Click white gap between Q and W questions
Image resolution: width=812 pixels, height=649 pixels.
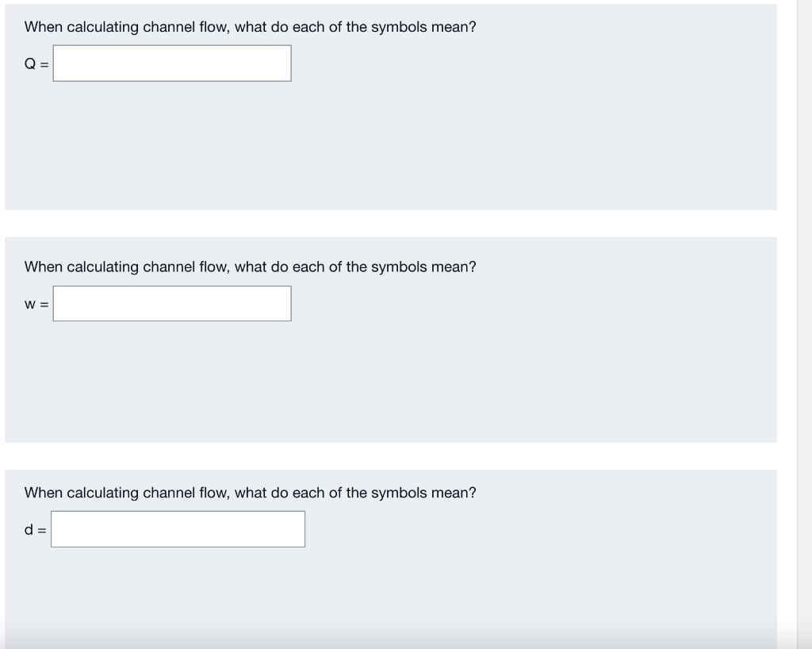(x=389, y=224)
